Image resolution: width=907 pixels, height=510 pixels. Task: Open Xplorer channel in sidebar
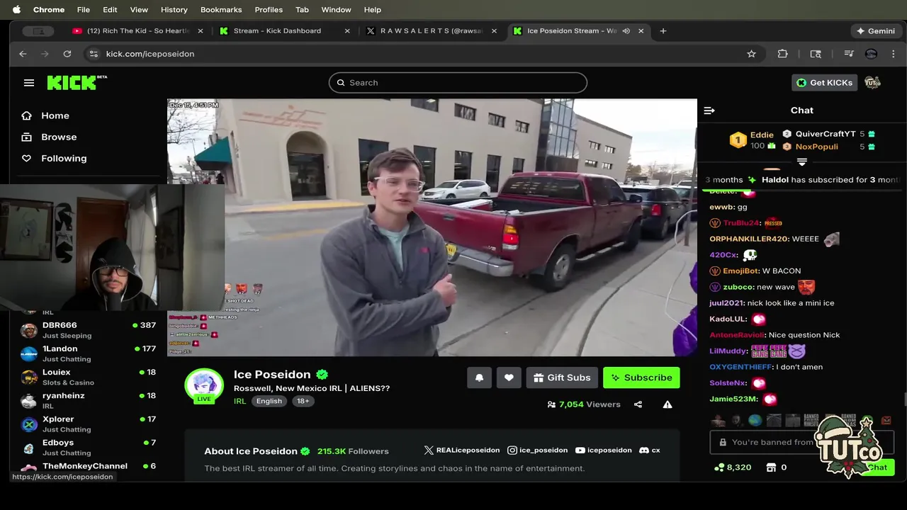(x=89, y=424)
